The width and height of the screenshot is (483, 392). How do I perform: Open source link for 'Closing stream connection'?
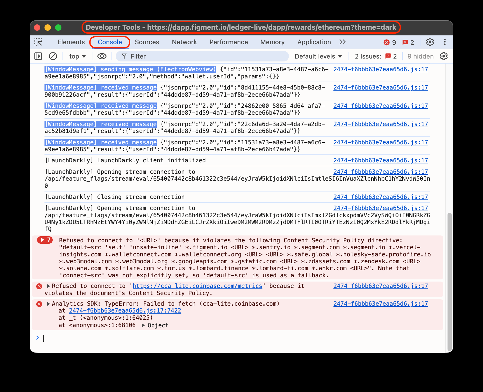(381, 197)
